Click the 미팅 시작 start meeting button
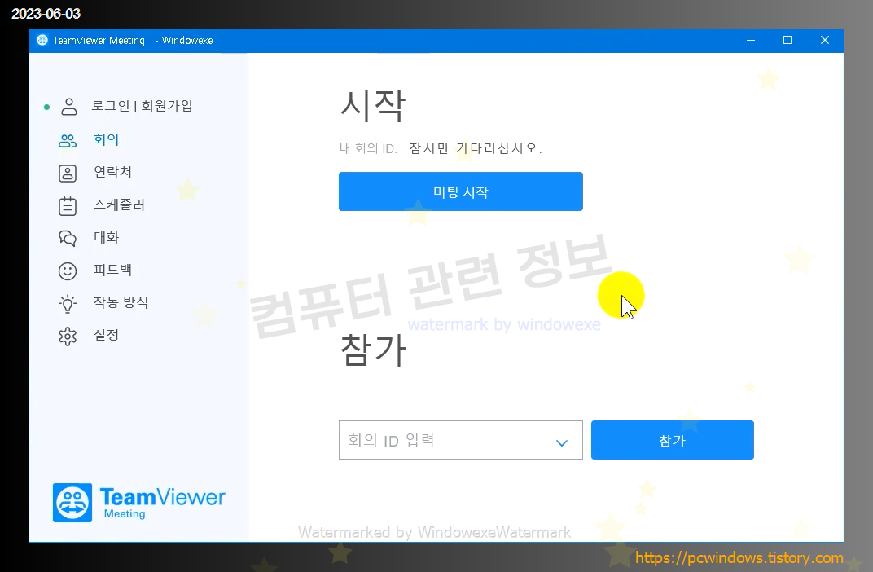Viewport: 873px width, 572px height. point(460,191)
